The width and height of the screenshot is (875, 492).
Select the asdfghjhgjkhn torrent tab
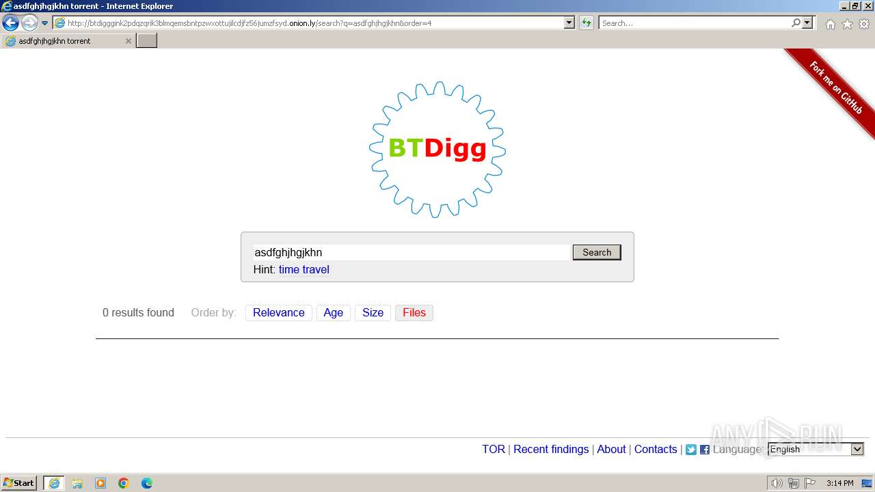67,41
